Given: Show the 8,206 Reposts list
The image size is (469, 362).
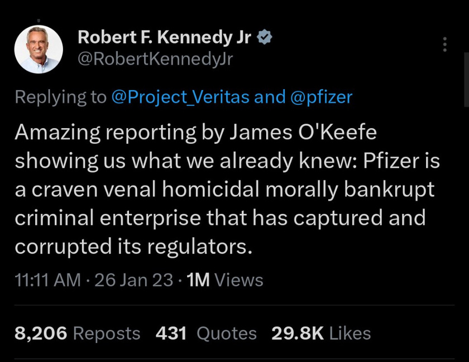Looking at the screenshot, I should [x=77, y=333].
